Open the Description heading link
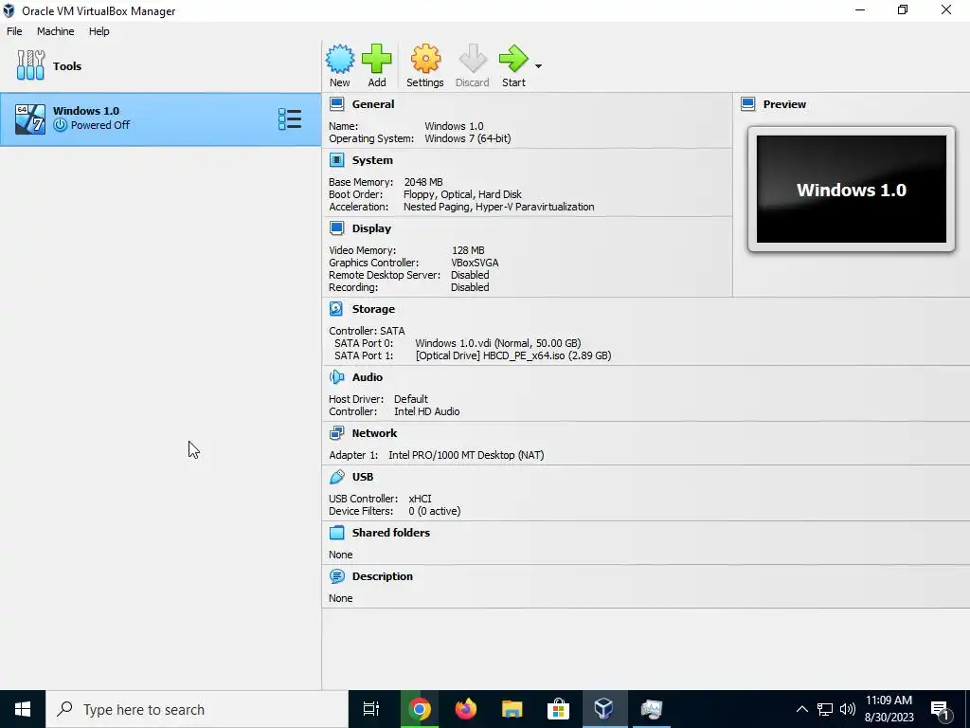 [x=383, y=576]
